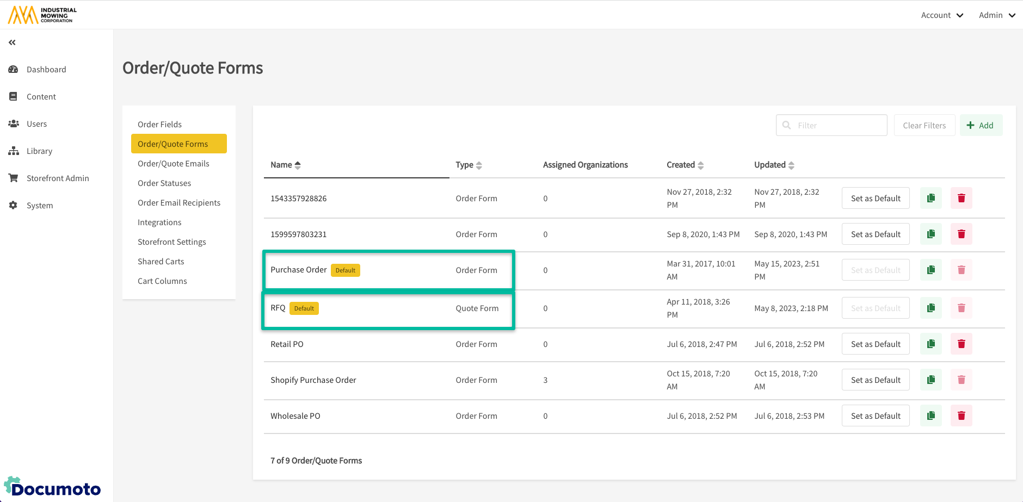Screen dimensions: 1023x502
Task: Navigate to Cart Columns settings
Action: pos(162,281)
